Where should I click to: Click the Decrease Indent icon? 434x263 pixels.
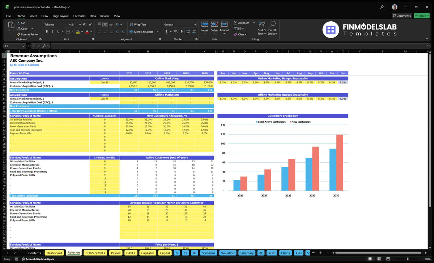[117, 32]
